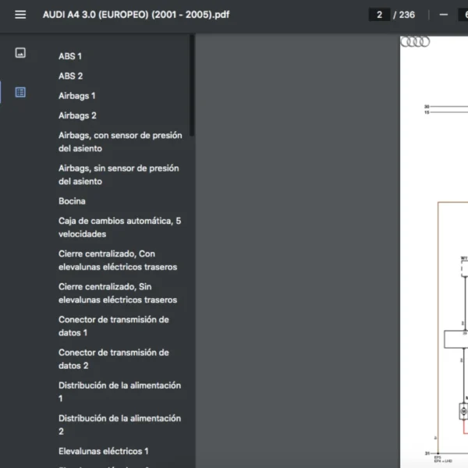Select the document outline icon

[20, 92]
